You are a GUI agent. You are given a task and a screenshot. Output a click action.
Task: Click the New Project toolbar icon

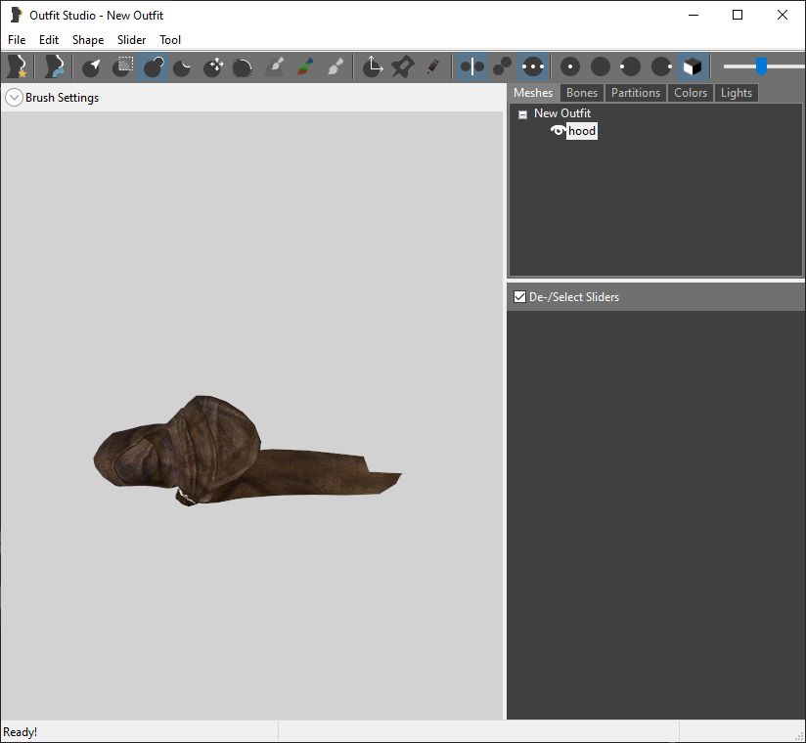pos(17,66)
